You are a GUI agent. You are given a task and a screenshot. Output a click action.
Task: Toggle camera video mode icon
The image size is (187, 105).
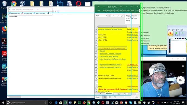pos(183,73)
